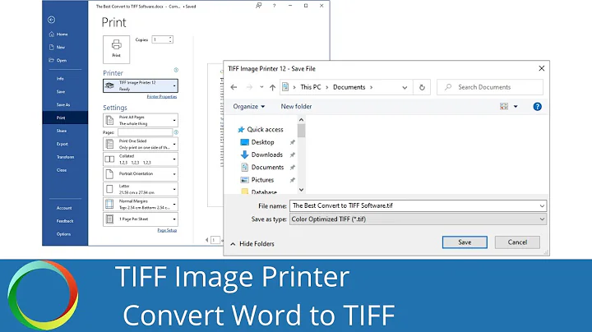Image resolution: width=592 pixels, height=332 pixels.
Task: Open Feedback in the Word sidebar
Action: 65,221
